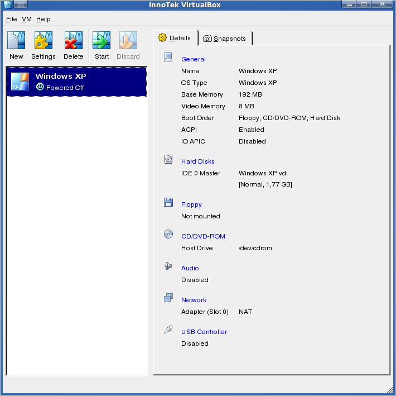The height and width of the screenshot is (396, 396).
Task: Open Settings from the toolbar
Action: 43,41
